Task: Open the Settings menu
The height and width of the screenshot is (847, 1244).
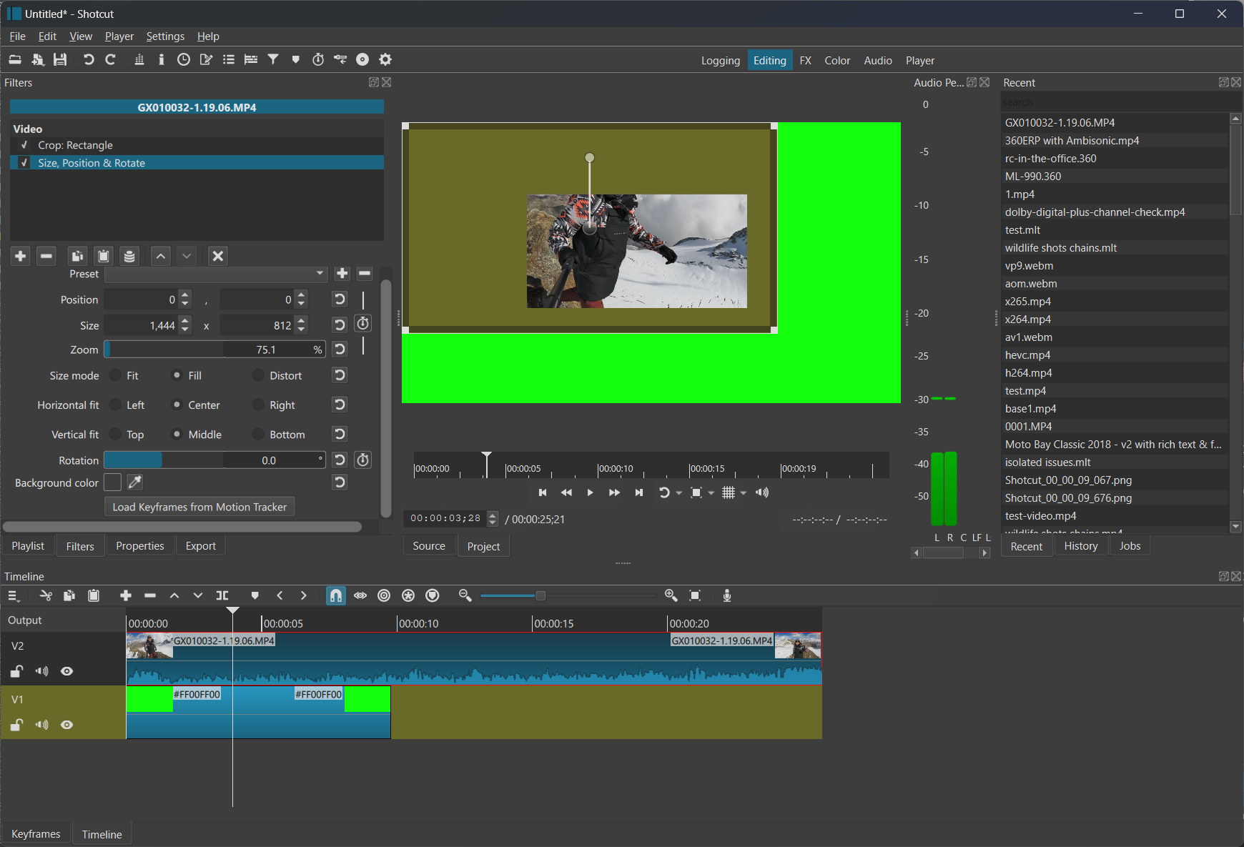Action: [x=164, y=36]
